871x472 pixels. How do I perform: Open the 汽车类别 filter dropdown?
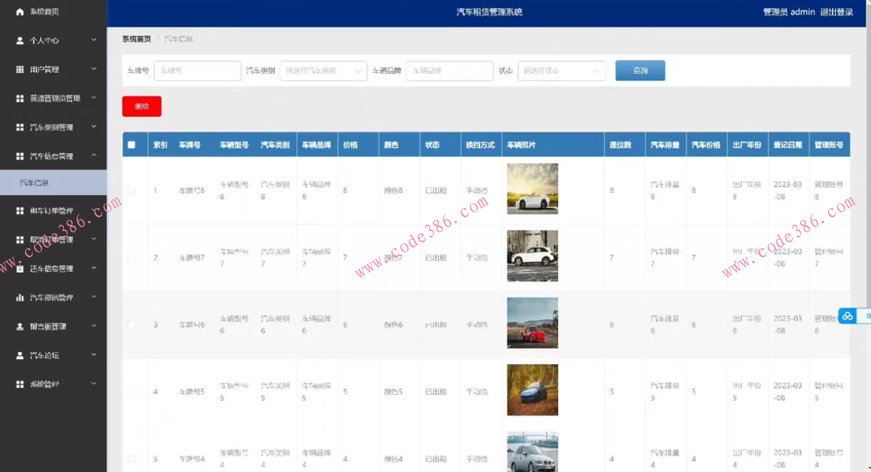tap(323, 71)
